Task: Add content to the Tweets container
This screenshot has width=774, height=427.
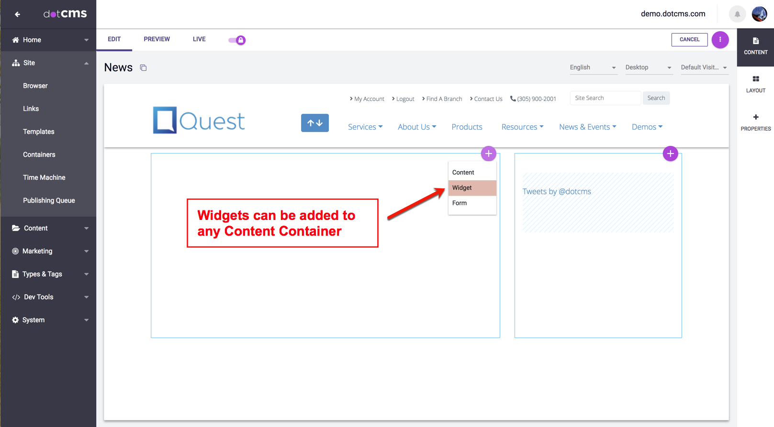Action: (670, 153)
